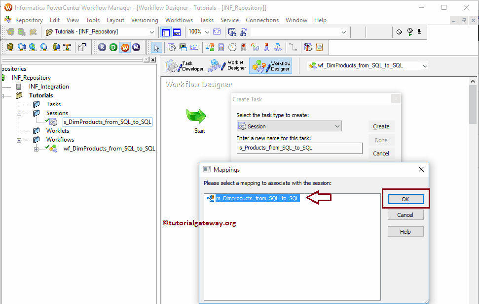The width and height of the screenshot is (479, 304).
Task: Open the Session task type dropdown
Action: (337, 126)
